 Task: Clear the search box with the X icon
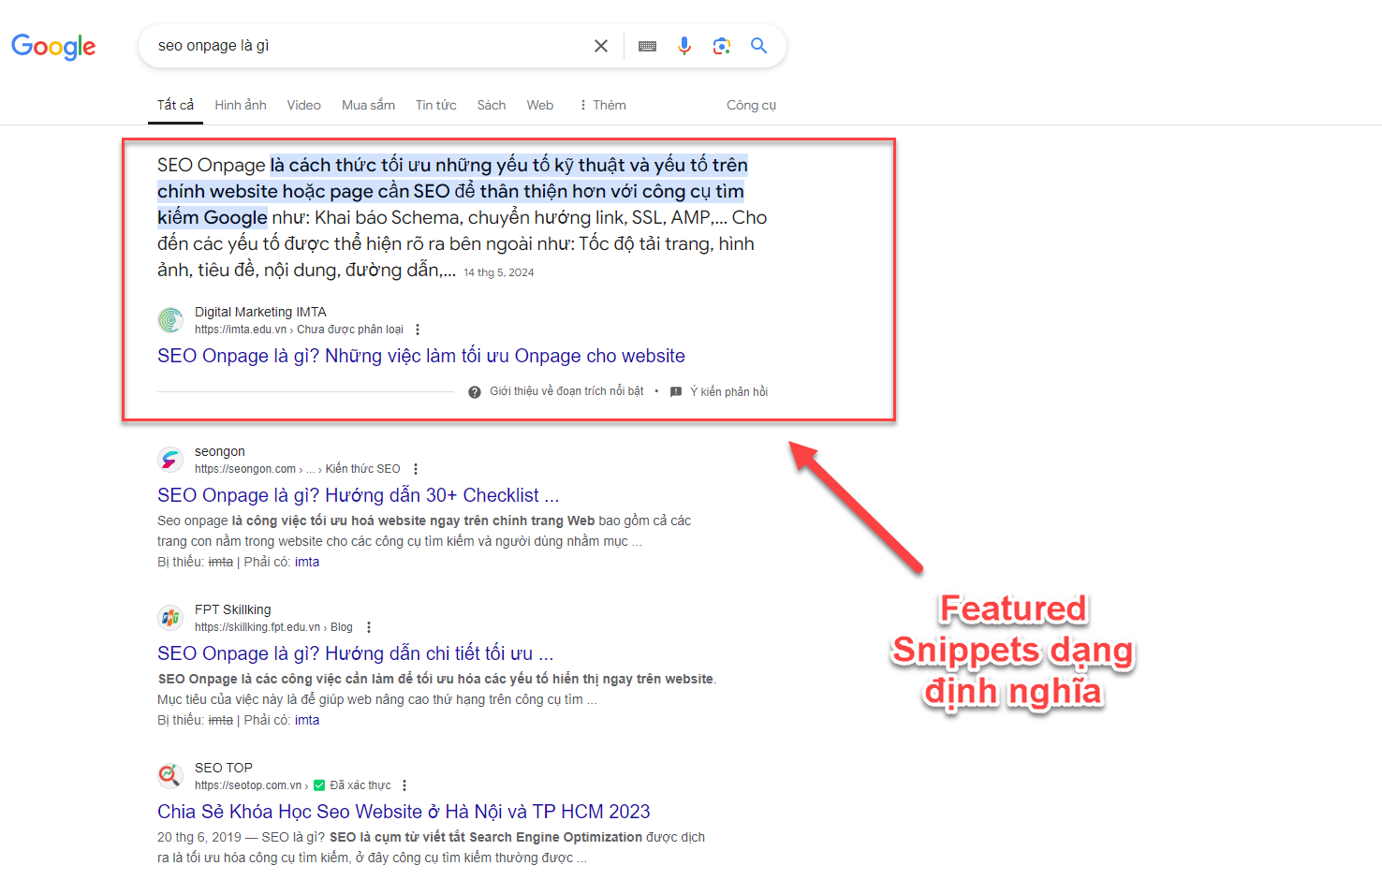[601, 46]
